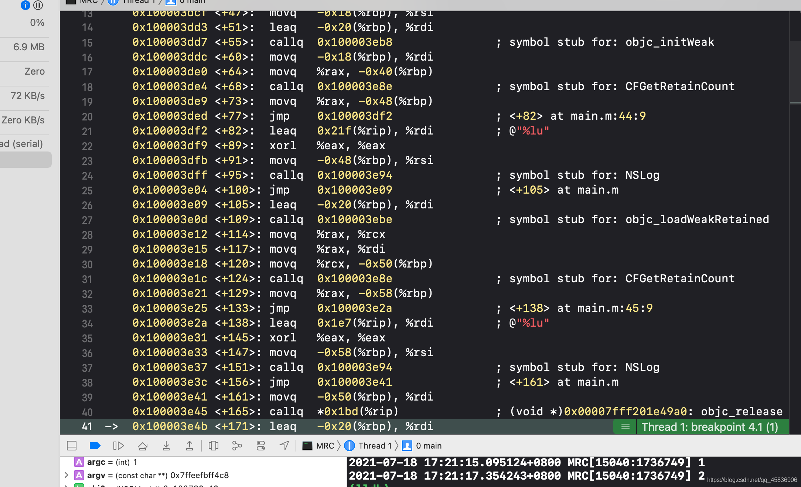The image size is (801, 487).
Task: Click 'symbol stub for: NSLog' on line 37
Action: (584, 367)
